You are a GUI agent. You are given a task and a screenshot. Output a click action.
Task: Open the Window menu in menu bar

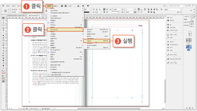point(49,6)
